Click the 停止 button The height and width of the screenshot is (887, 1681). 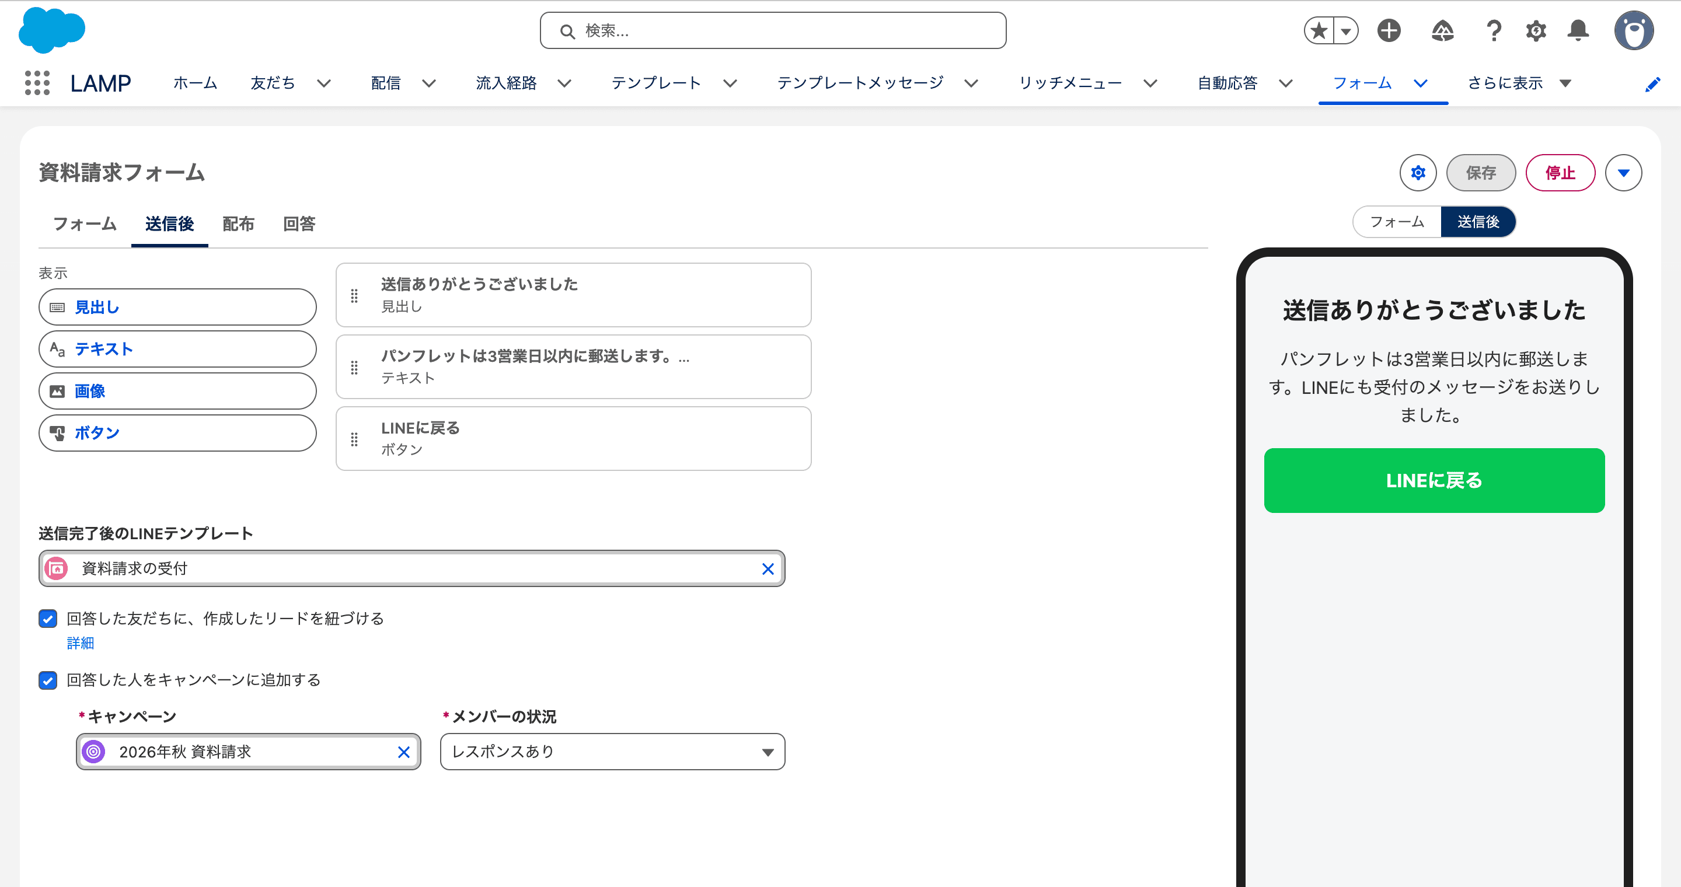pos(1560,173)
